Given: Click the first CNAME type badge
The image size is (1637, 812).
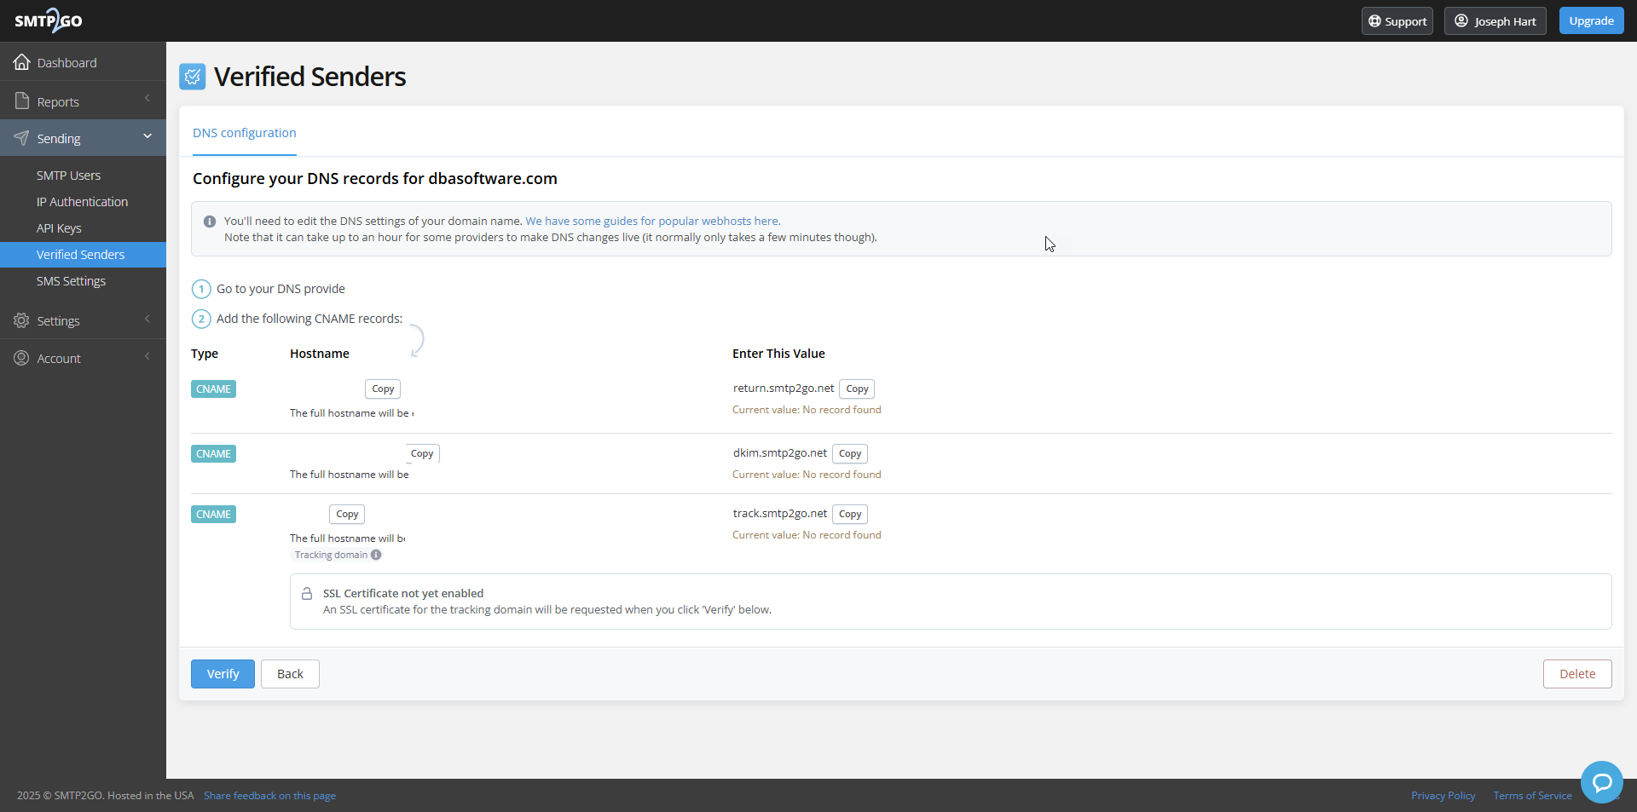Looking at the screenshot, I should [213, 389].
